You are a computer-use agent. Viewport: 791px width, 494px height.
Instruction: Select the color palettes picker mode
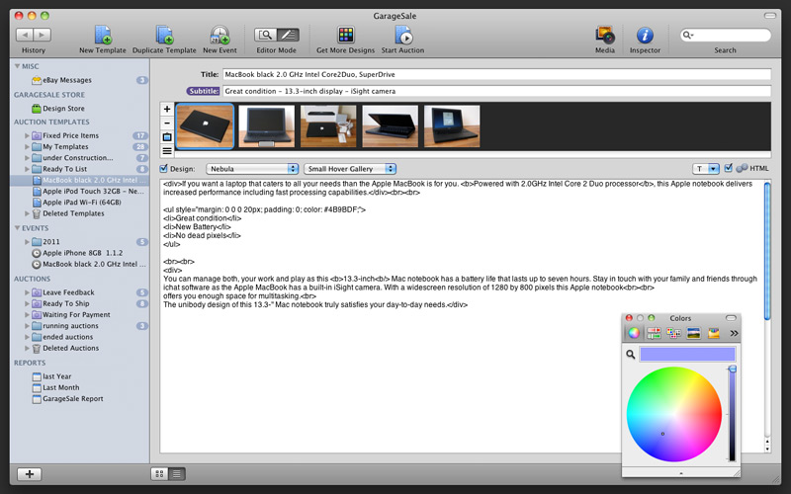pyautogui.click(x=673, y=333)
